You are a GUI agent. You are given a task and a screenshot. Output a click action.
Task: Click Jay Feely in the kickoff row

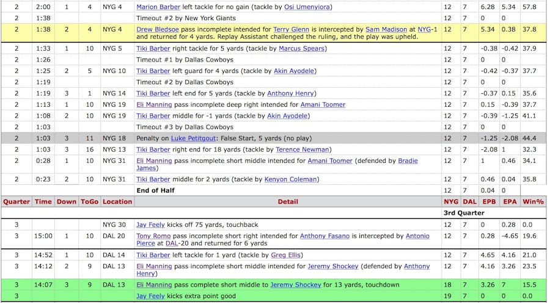(150, 224)
